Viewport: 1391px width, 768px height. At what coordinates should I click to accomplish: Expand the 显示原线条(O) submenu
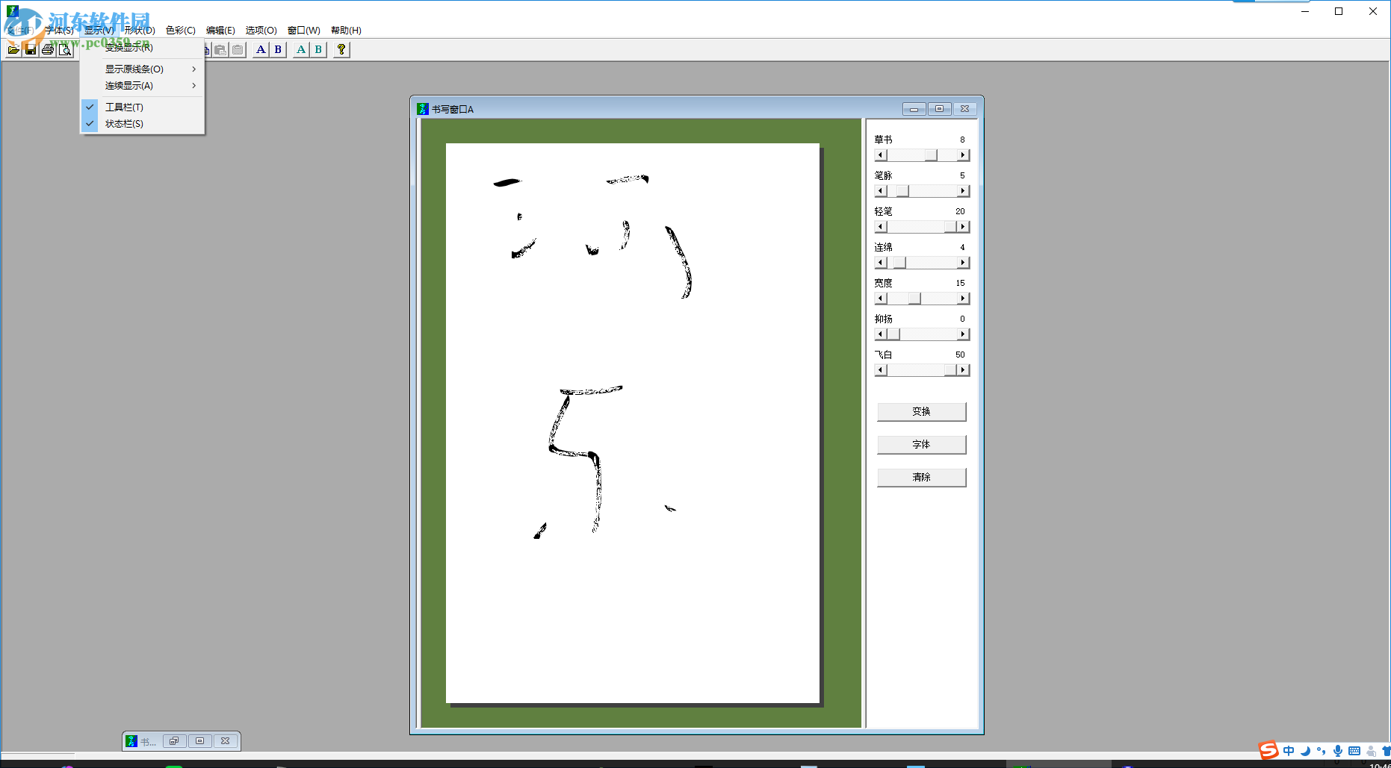142,69
